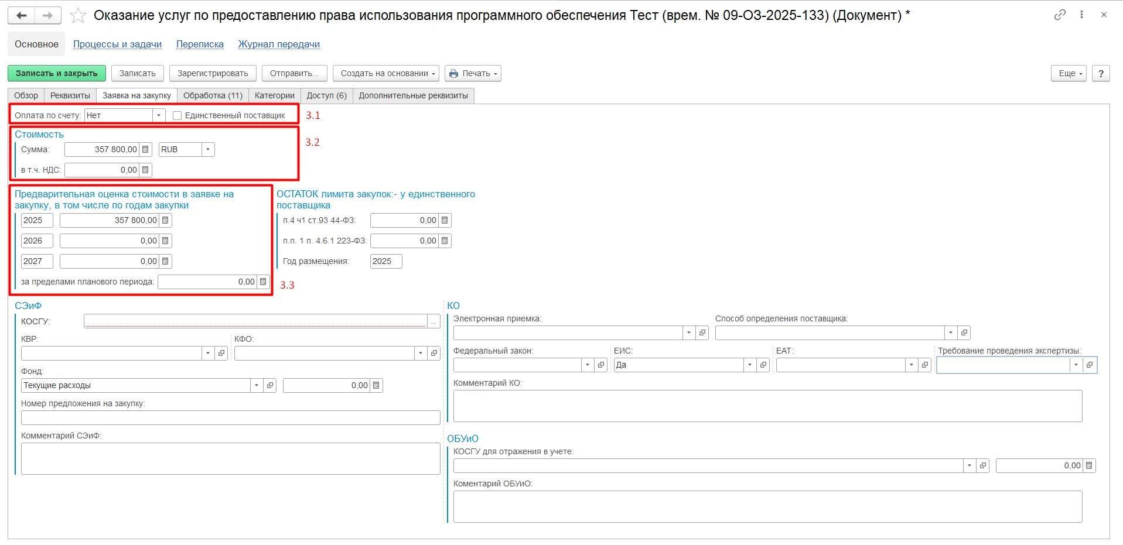Click the forward navigation arrow
1123x545 pixels.
coord(48,16)
